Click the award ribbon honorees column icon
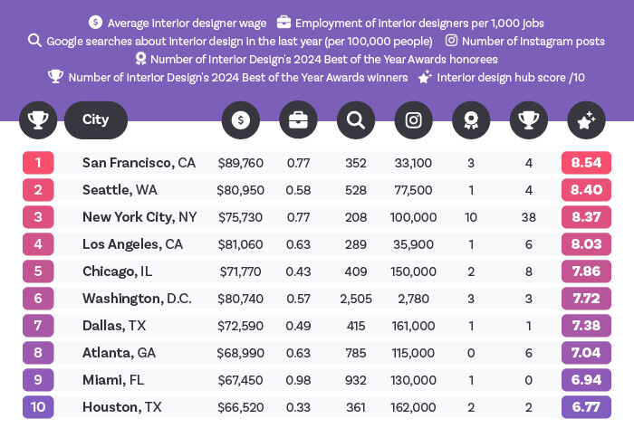Screen dimensions: 634x438 click(x=471, y=119)
